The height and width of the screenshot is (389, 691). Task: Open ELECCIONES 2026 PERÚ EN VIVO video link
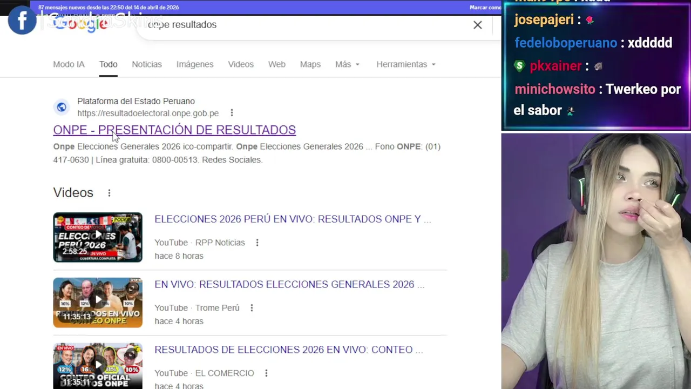pyautogui.click(x=293, y=219)
